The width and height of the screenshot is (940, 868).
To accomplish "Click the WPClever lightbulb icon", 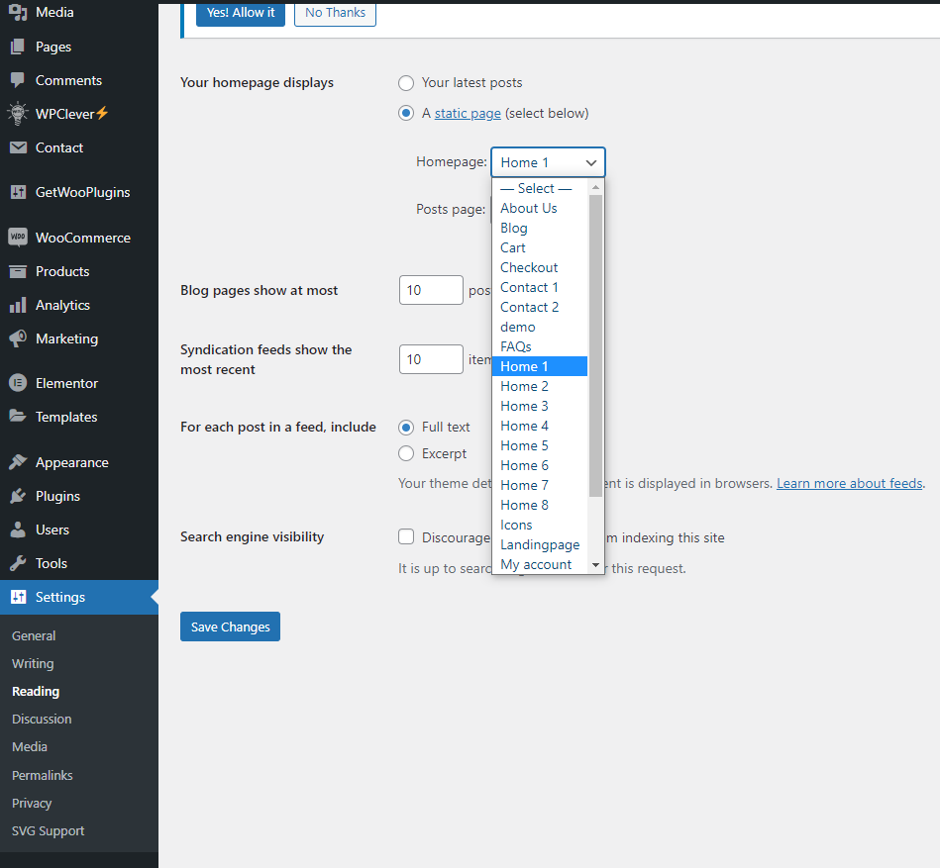I will [x=17, y=114].
